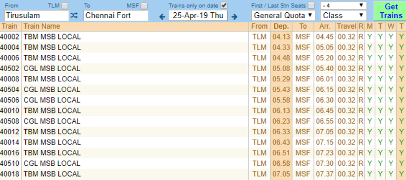
Task: Uncheck Trains only on date
Action: click(224, 5)
